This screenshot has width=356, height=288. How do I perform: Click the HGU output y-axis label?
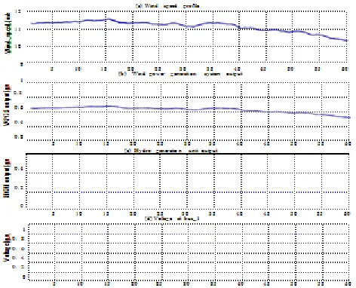point(8,178)
